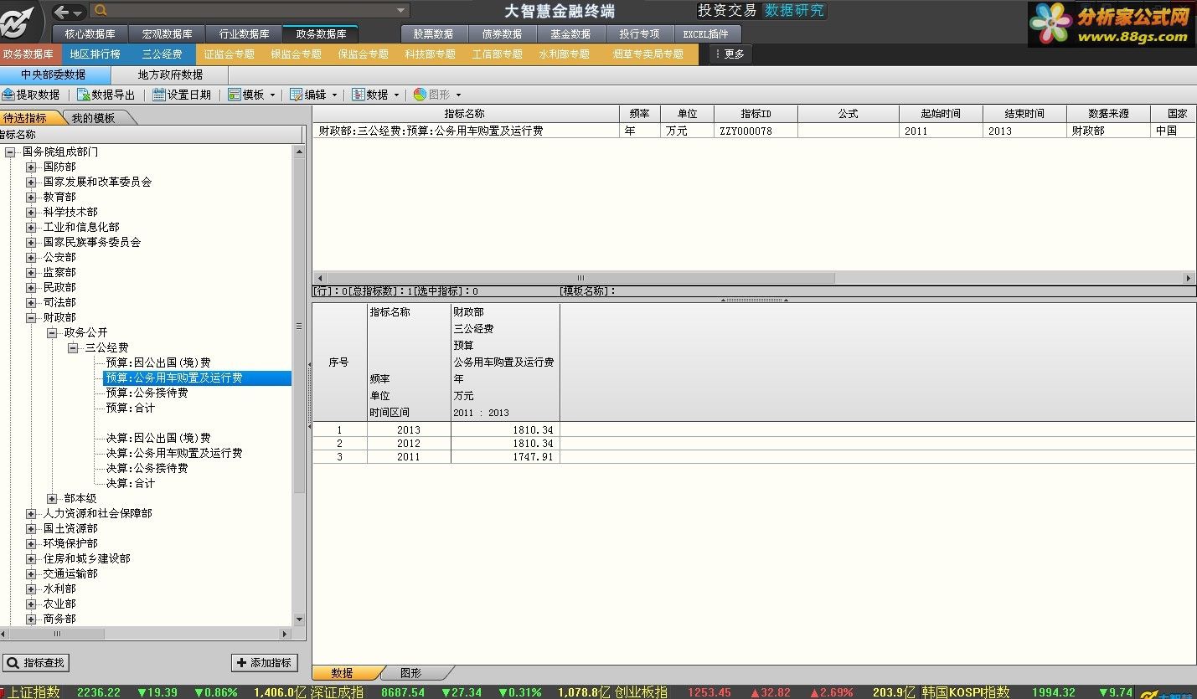Expand the 水利部 tree node
The width and height of the screenshot is (1197, 699).
[x=31, y=588]
